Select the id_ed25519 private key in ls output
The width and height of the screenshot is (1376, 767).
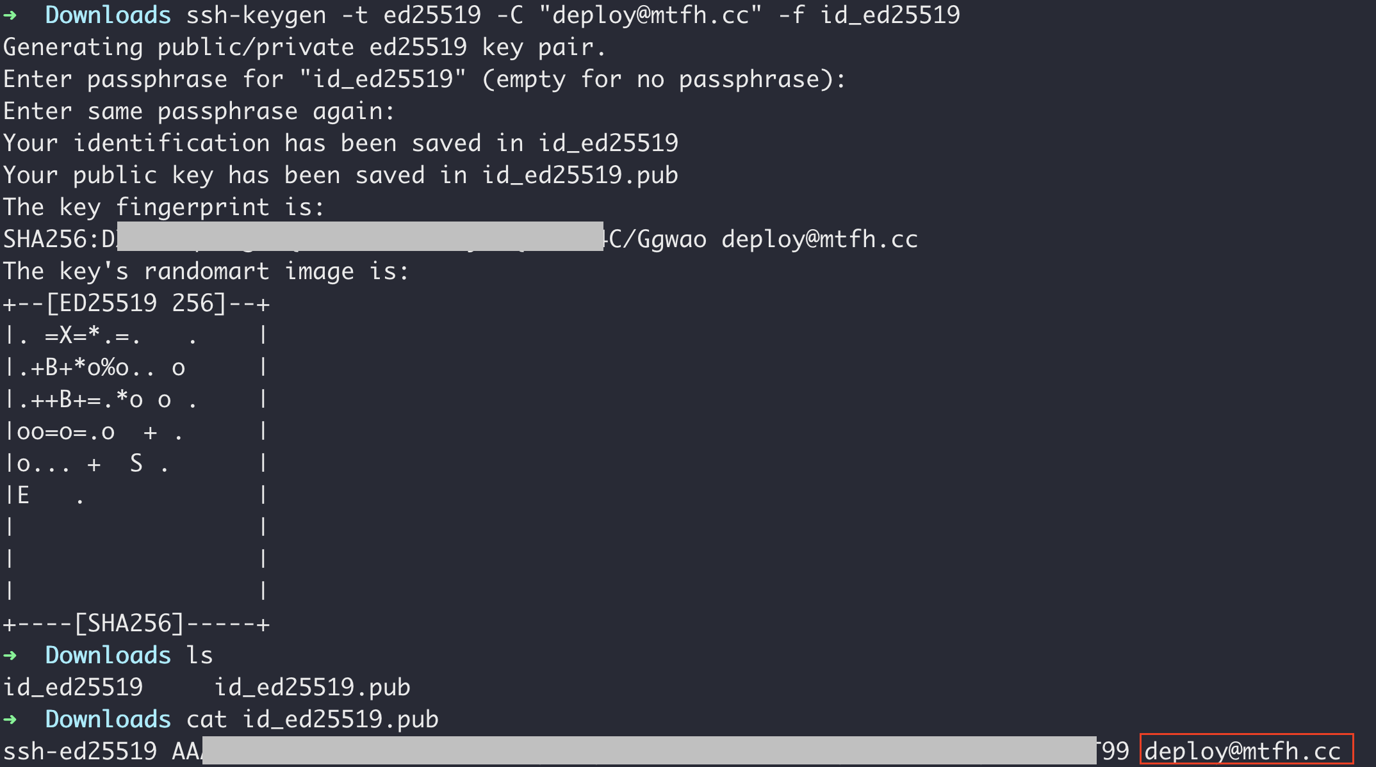(x=73, y=688)
